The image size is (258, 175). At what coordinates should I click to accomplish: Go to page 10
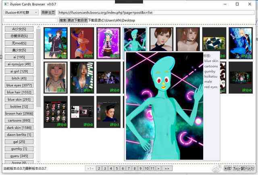[x=146, y=168]
